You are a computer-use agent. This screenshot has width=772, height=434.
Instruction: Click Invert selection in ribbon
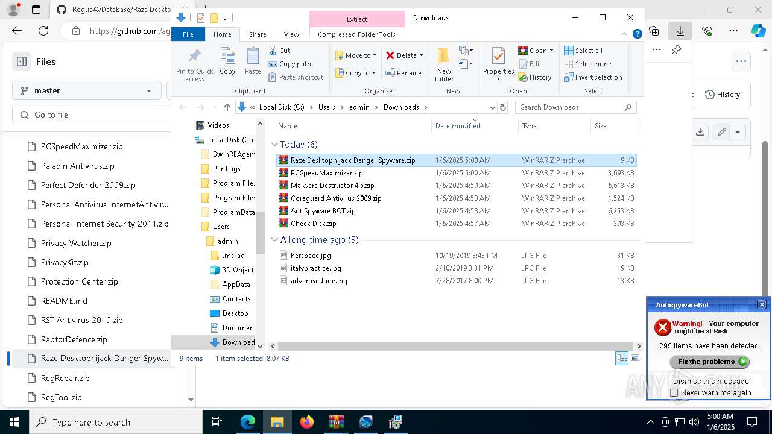(593, 77)
